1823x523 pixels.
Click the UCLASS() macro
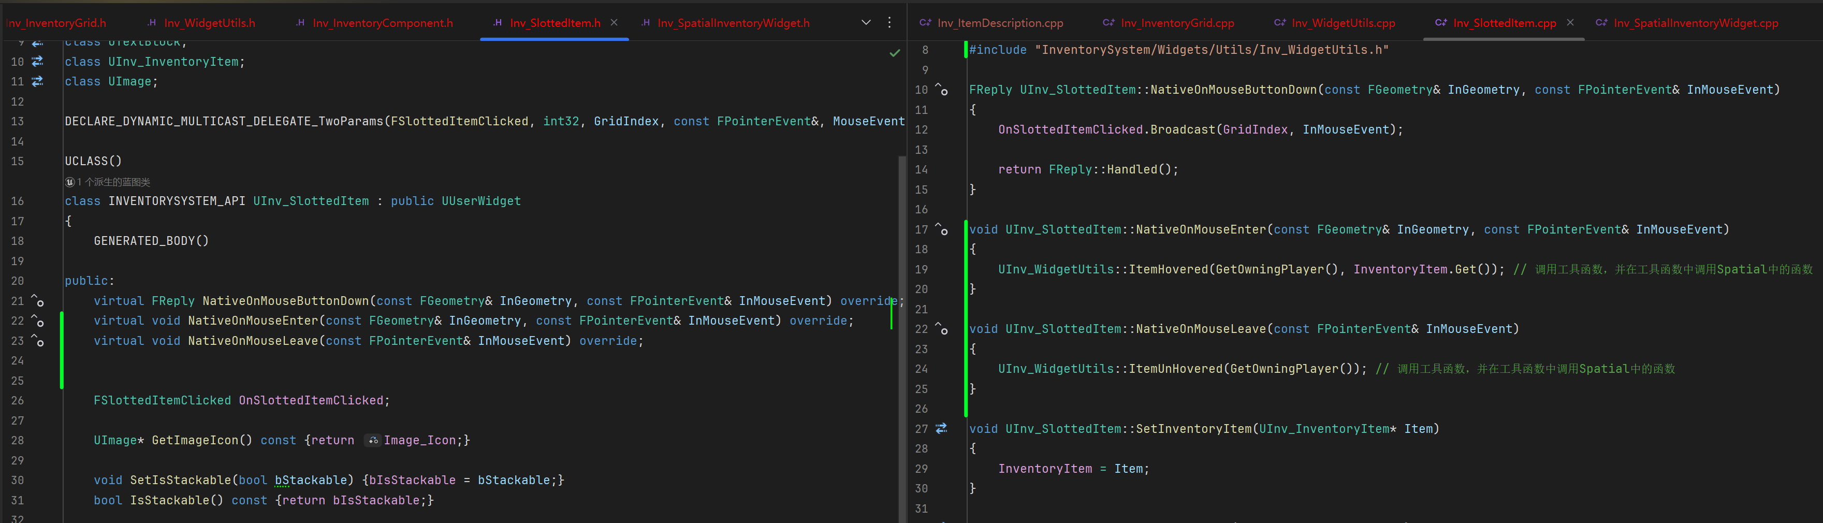[x=93, y=162]
